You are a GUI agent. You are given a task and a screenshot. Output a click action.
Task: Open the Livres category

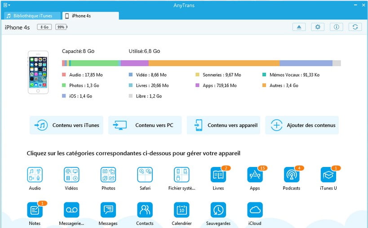pyautogui.click(x=218, y=175)
